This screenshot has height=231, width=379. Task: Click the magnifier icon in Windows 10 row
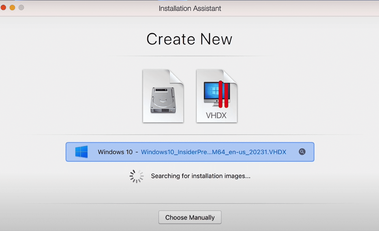click(x=302, y=151)
